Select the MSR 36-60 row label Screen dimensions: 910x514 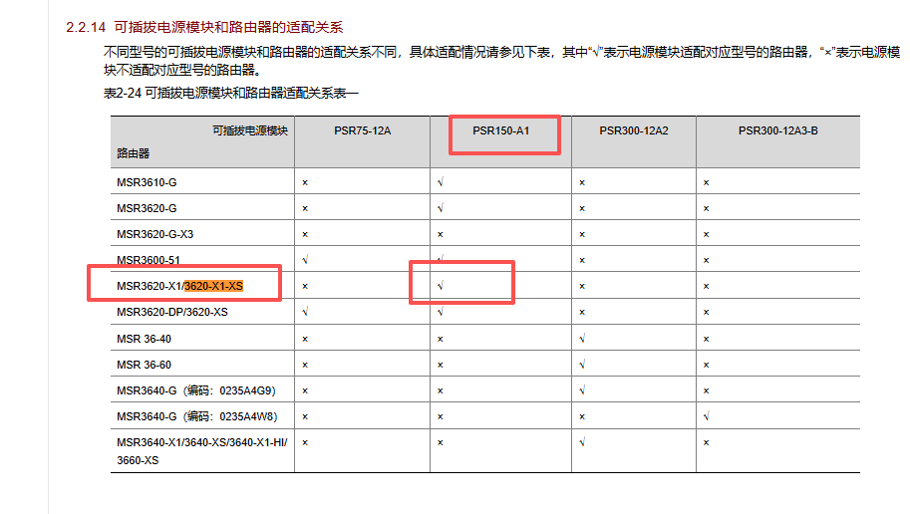144,365
